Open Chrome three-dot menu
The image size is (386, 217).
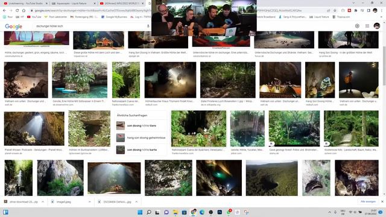(382, 11)
